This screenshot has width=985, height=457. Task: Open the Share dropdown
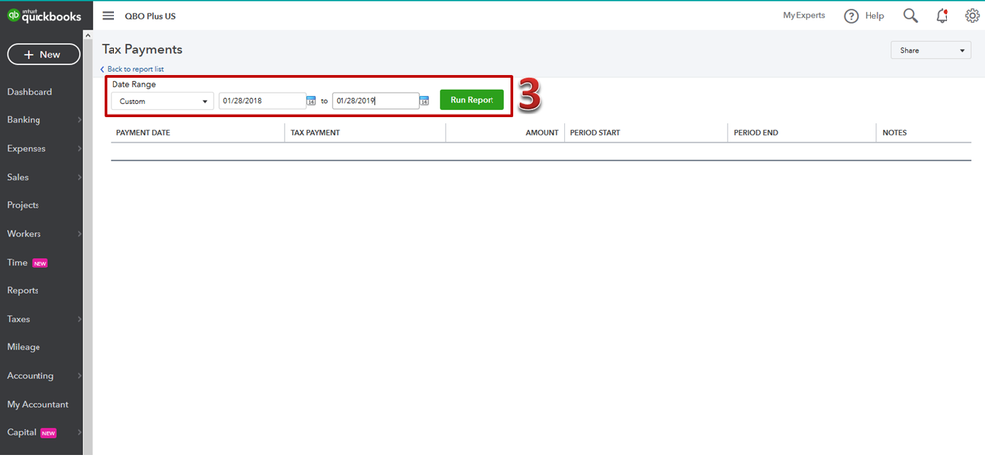coord(931,51)
